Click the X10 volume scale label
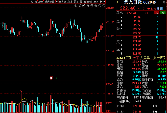 pos(108,111)
